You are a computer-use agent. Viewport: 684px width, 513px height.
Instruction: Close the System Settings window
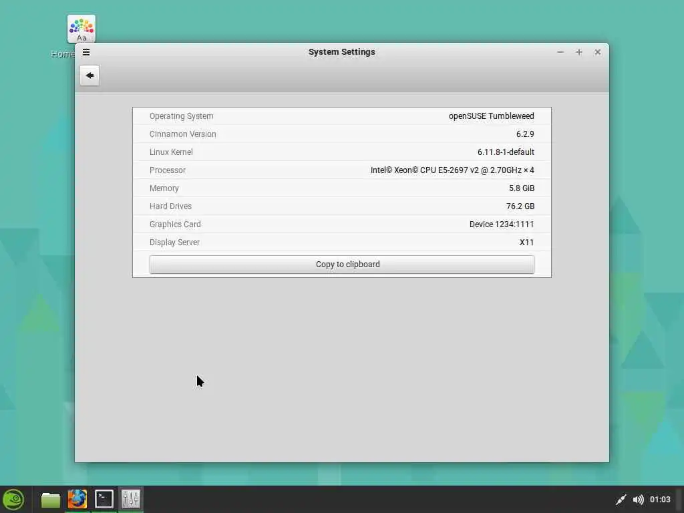pos(598,52)
